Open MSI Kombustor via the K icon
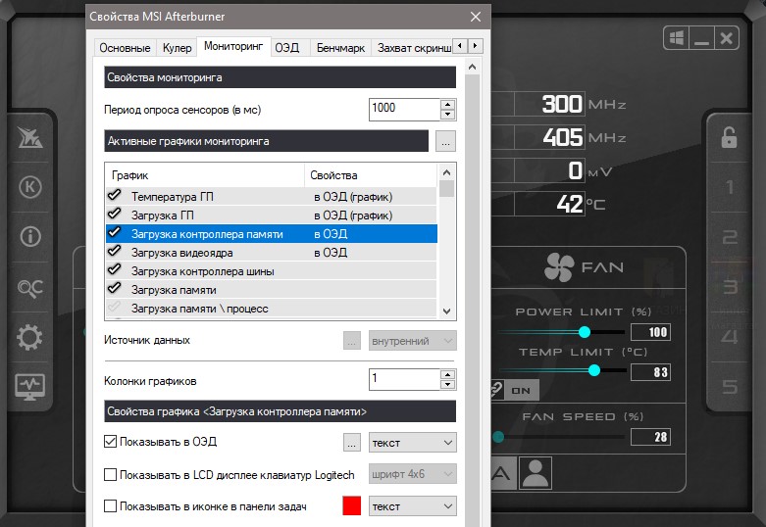766x527 pixels. [30, 187]
